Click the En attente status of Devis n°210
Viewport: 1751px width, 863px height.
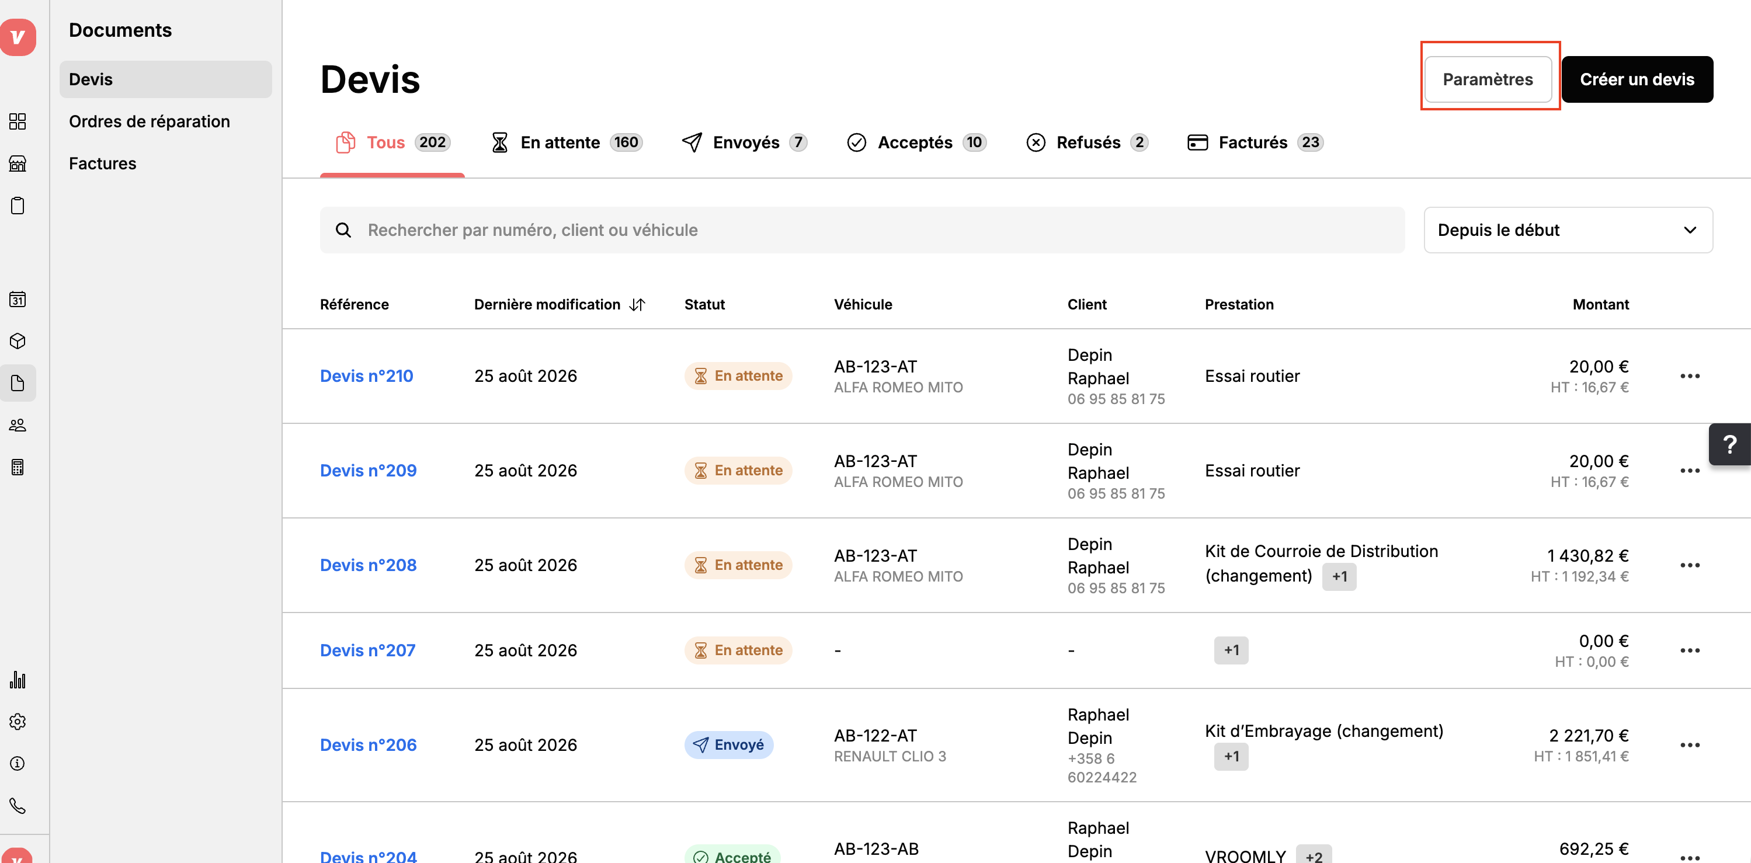pyautogui.click(x=738, y=376)
